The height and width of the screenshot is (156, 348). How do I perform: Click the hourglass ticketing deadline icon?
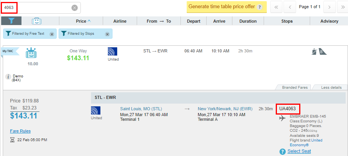click(12, 140)
